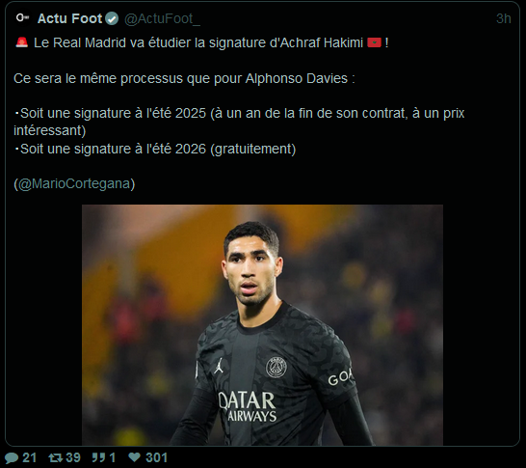This screenshot has width=526, height=468.
Task: Like the tweet with the heart icon
Action: click(135, 457)
